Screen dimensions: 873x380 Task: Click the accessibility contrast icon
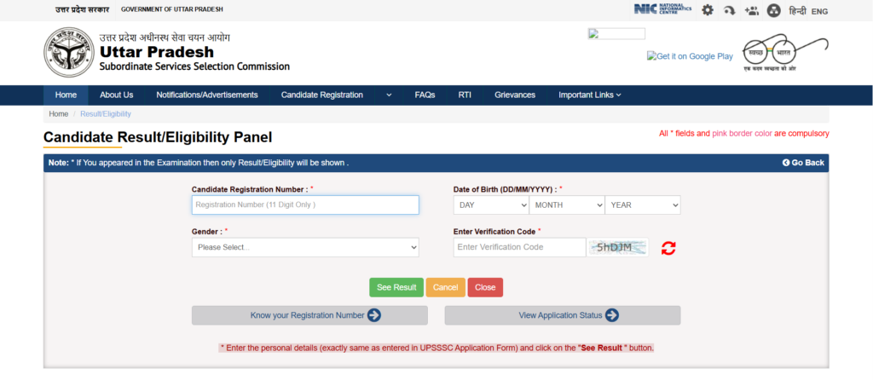[773, 10]
